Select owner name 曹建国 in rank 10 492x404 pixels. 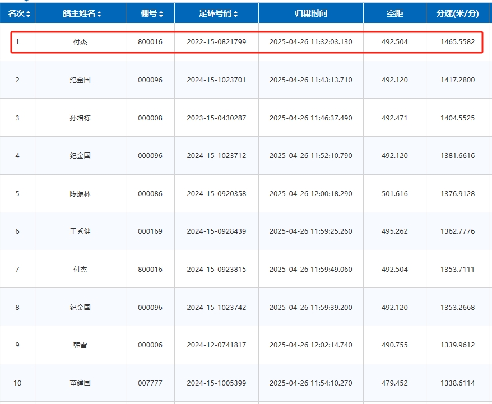pyautogui.click(x=80, y=383)
